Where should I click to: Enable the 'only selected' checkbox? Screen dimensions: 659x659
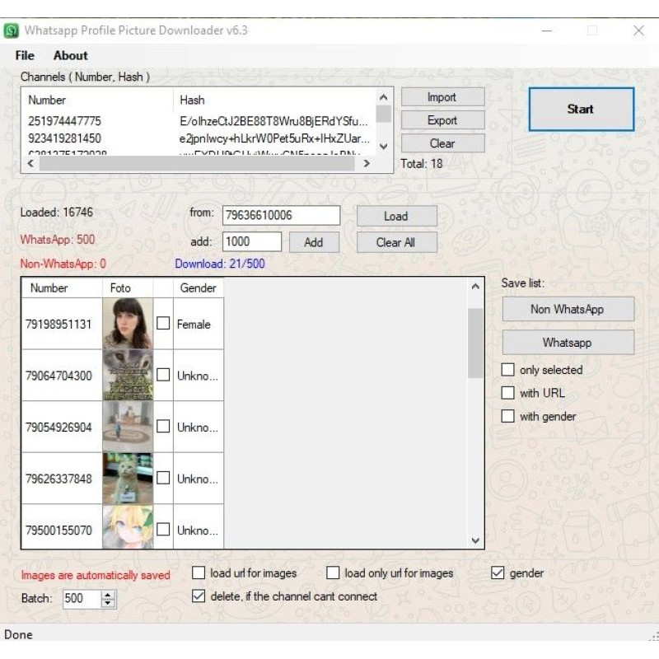click(508, 370)
